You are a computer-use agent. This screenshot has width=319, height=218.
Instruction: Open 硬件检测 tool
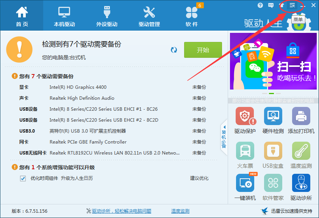pos(273,120)
